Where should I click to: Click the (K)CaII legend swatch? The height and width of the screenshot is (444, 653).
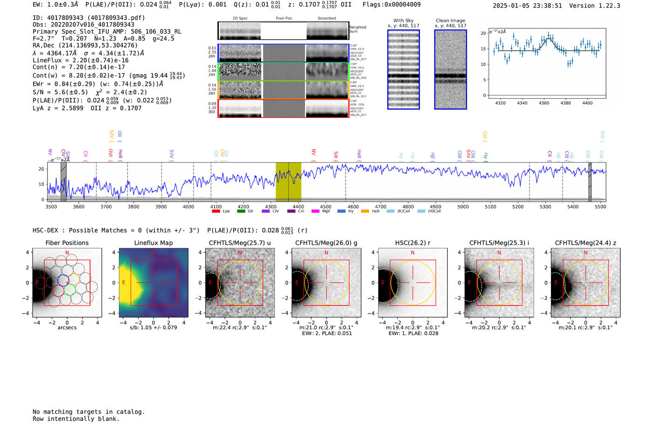[x=390, y=211]
